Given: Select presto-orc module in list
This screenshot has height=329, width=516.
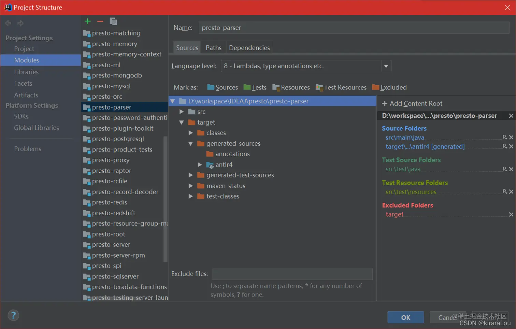Looking at the screenshot, I should (x=107, y=97).
